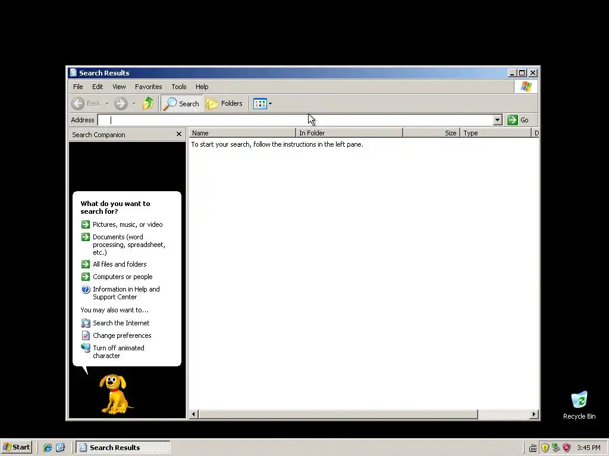Click the Search the Internet globe icon
The height and width of the screenshot is (456, 609).
click(86, 323)
